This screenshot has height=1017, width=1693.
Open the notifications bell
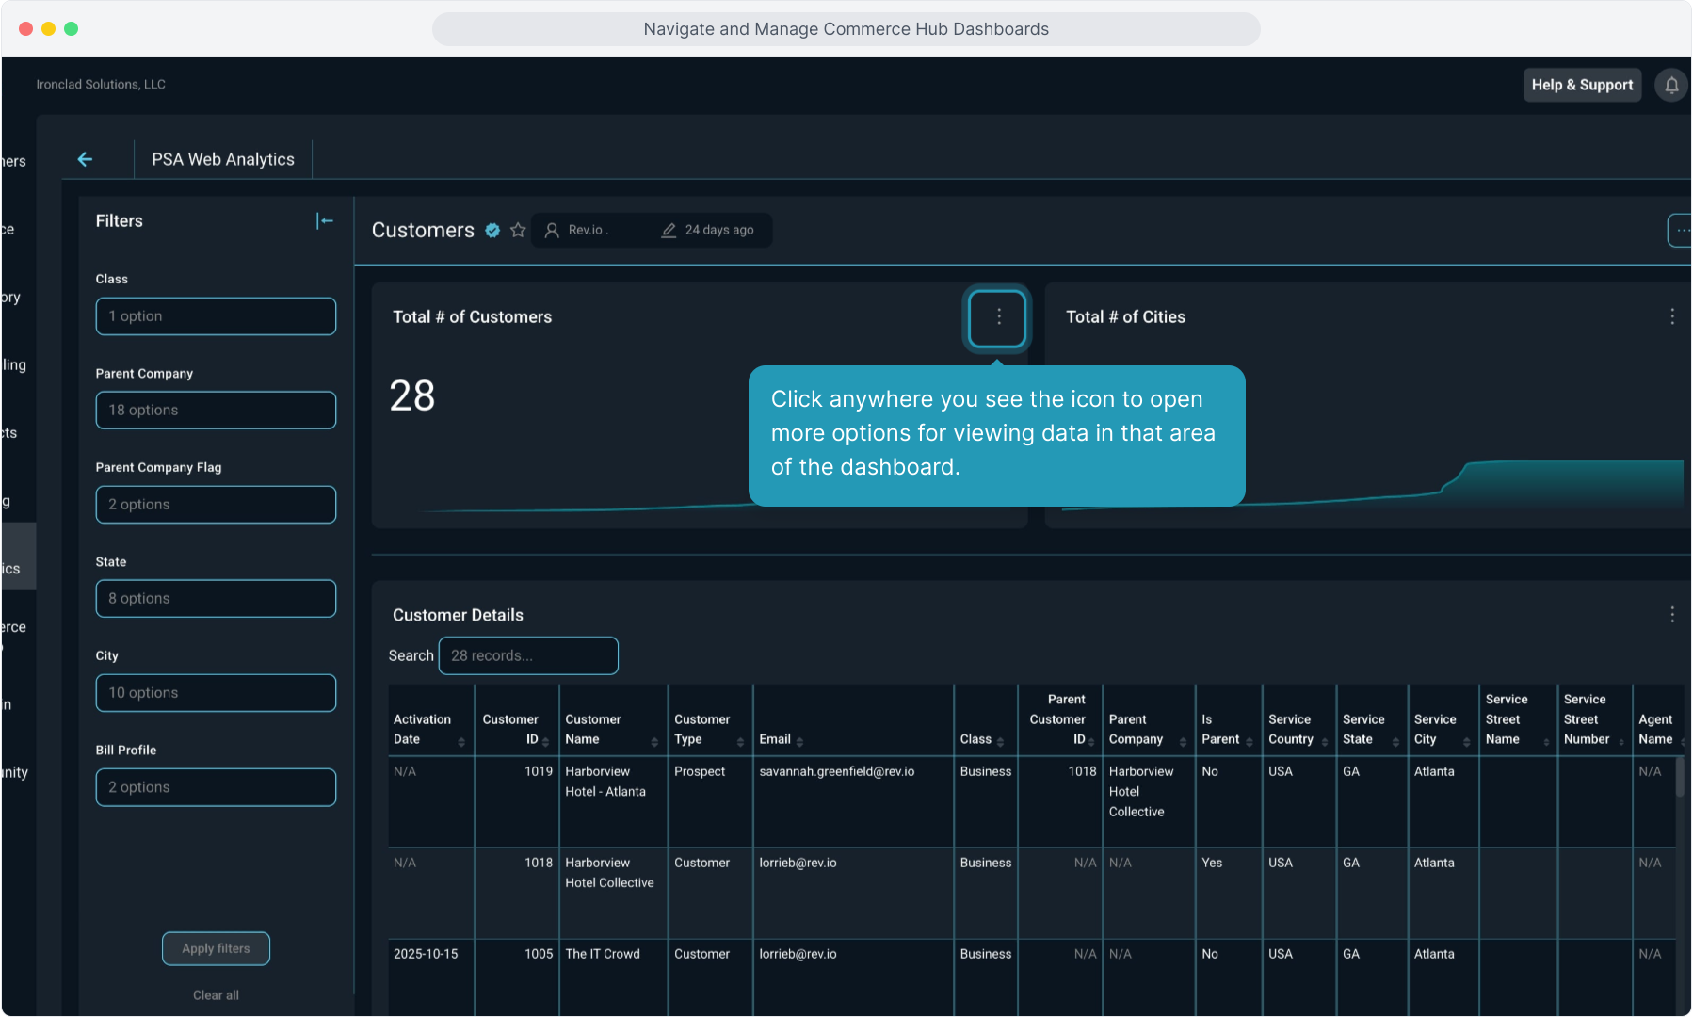[x=1671, y=85]
